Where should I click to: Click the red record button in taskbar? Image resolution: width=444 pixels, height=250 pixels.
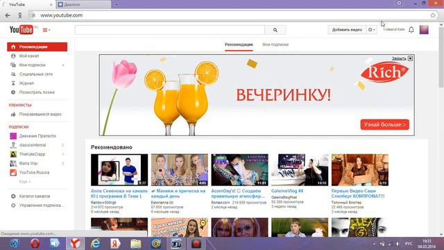click(196, 244)
